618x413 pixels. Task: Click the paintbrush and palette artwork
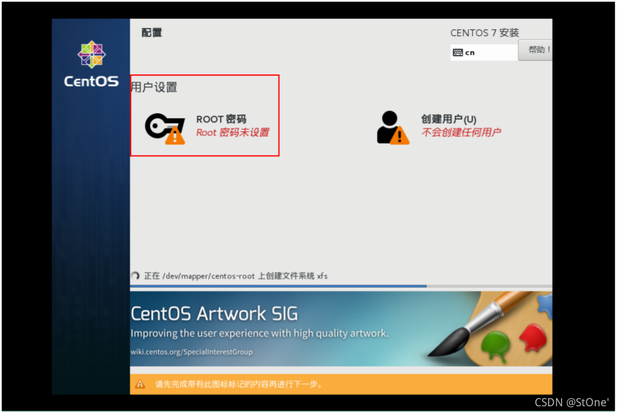490,328
